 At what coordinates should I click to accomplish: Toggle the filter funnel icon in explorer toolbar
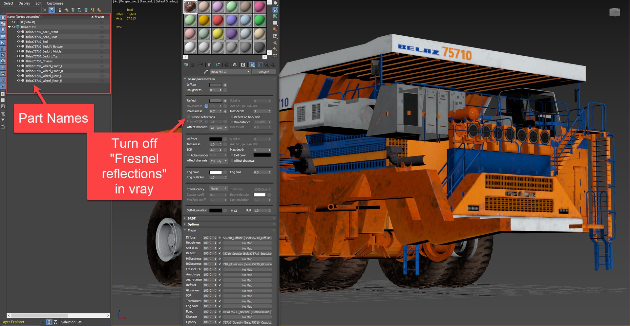tap(52, 10)
